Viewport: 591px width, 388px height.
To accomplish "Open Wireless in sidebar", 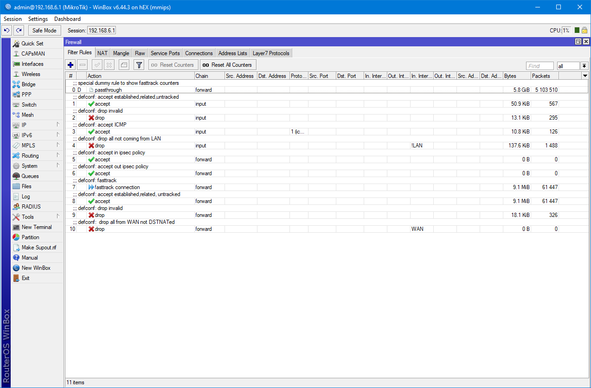I will (37, 74).
